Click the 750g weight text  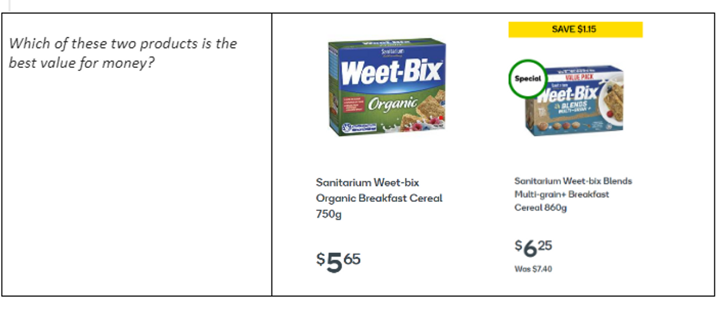[329, 214]
